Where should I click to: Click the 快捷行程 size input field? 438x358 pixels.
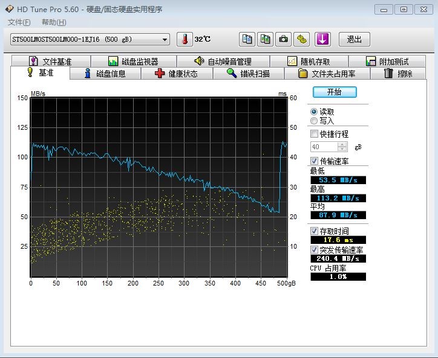[x=324, y=147]
